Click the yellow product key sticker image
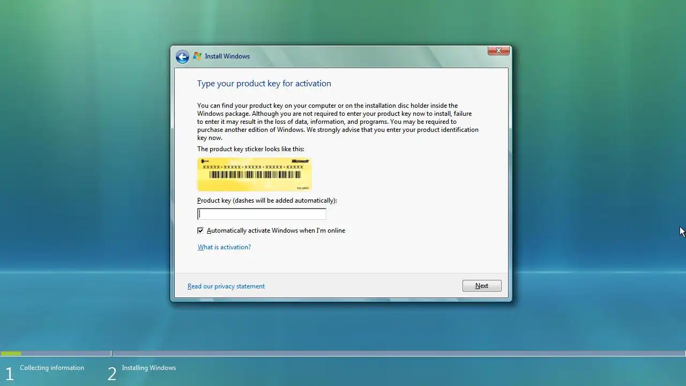686x386 pixels. pyautogui.click(x=255, y=174)
